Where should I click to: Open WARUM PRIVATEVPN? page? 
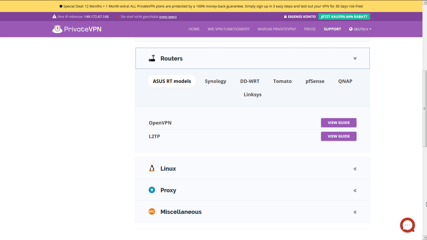coord(277,29)
